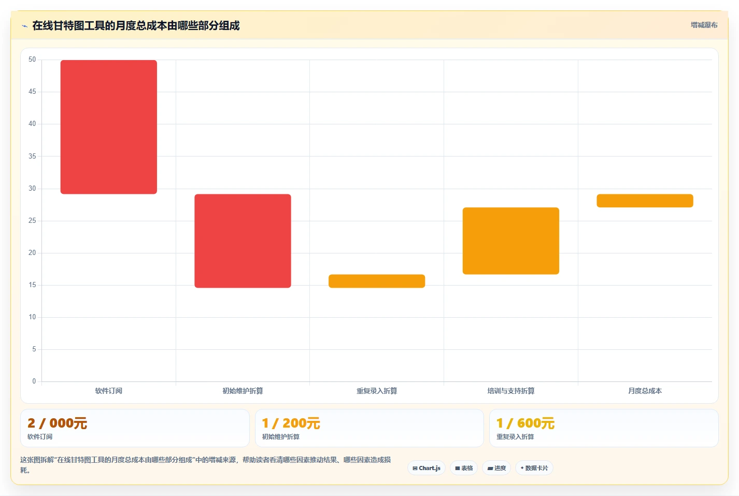Viewport: 739px width, 496px height.
Task: Click the y-axis value 25
Action: (32, 221)
